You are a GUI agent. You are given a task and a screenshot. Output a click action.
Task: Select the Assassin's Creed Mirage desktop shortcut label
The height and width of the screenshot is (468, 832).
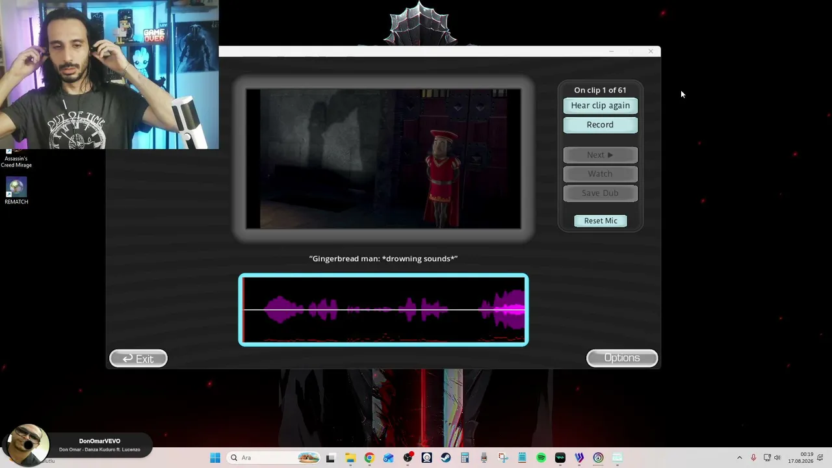(x=16, y=161)
